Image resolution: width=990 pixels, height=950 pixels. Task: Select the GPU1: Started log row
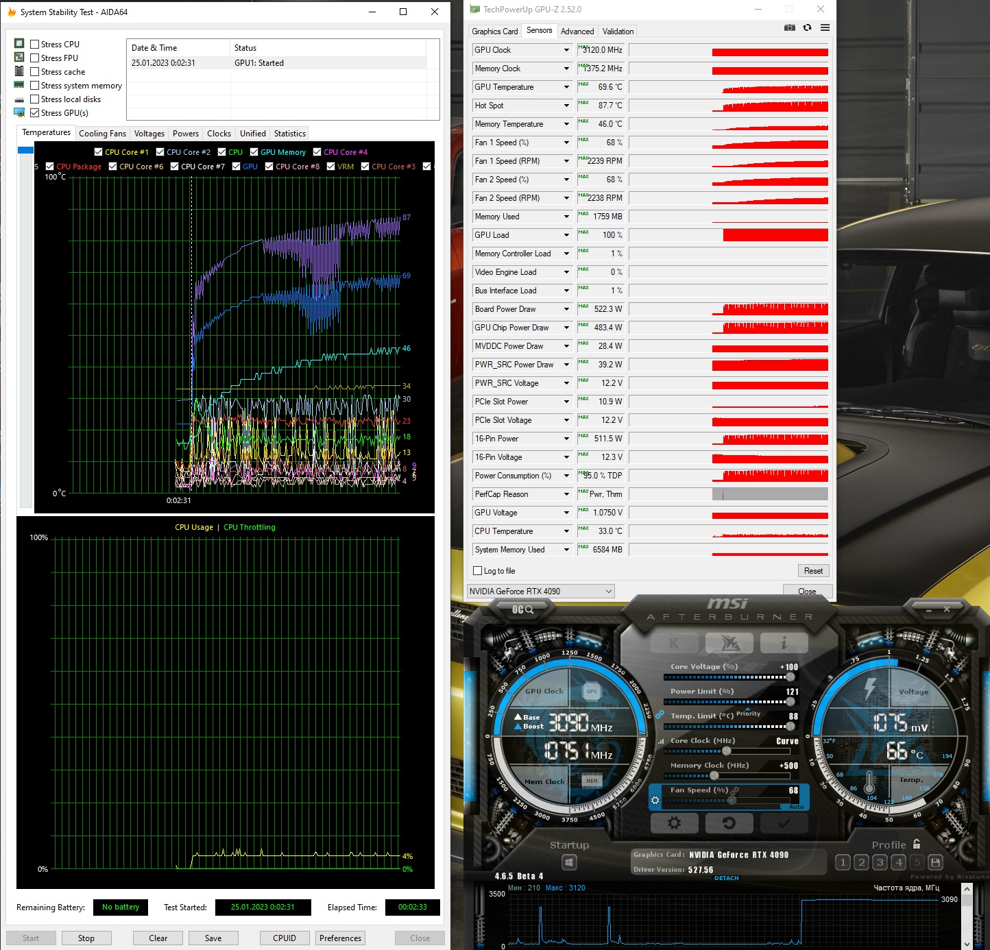[278, 63]
